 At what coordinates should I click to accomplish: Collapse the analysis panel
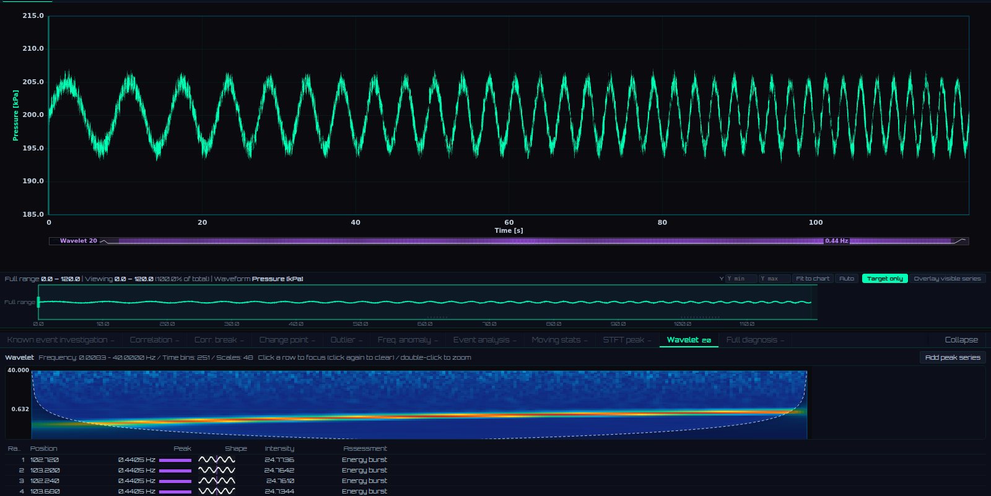point(961,340)
